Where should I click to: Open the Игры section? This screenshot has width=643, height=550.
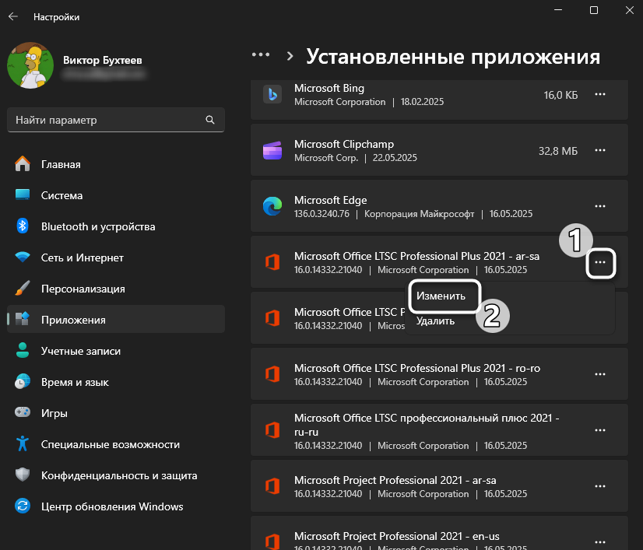click(x=116, y=413)
